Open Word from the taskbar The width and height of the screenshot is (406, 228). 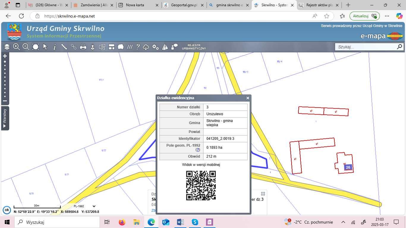(180, 222)
